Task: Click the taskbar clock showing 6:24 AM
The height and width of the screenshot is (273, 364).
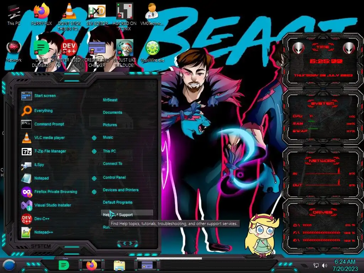Action: click(345, 265)
